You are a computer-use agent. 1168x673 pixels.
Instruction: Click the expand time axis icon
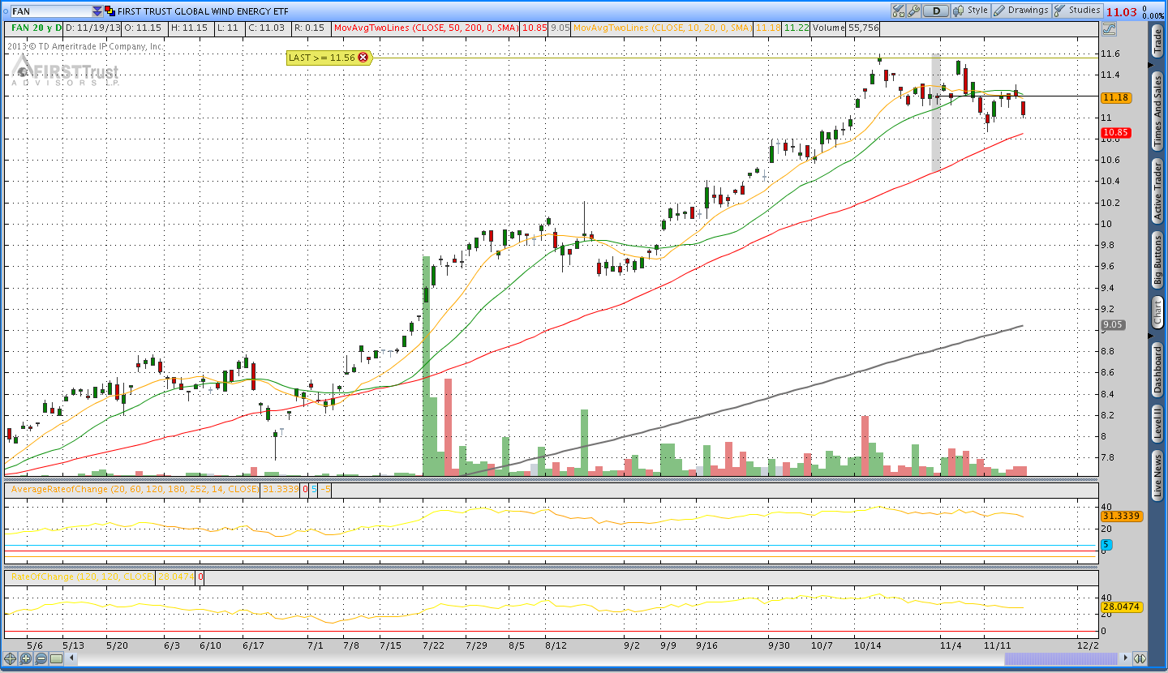coord(1140,658)
